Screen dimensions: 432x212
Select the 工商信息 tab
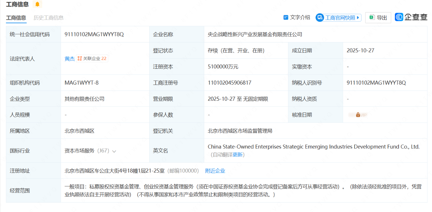[16, 18]
